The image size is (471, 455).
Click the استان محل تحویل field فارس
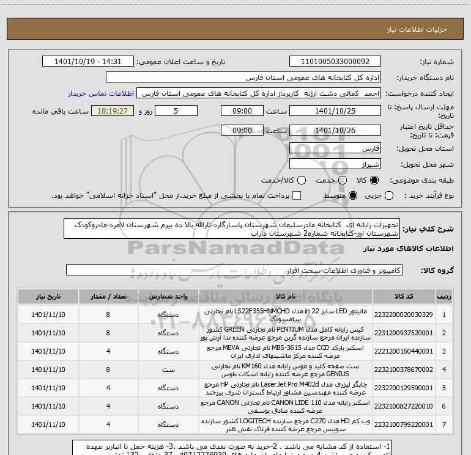coord(335,148)
